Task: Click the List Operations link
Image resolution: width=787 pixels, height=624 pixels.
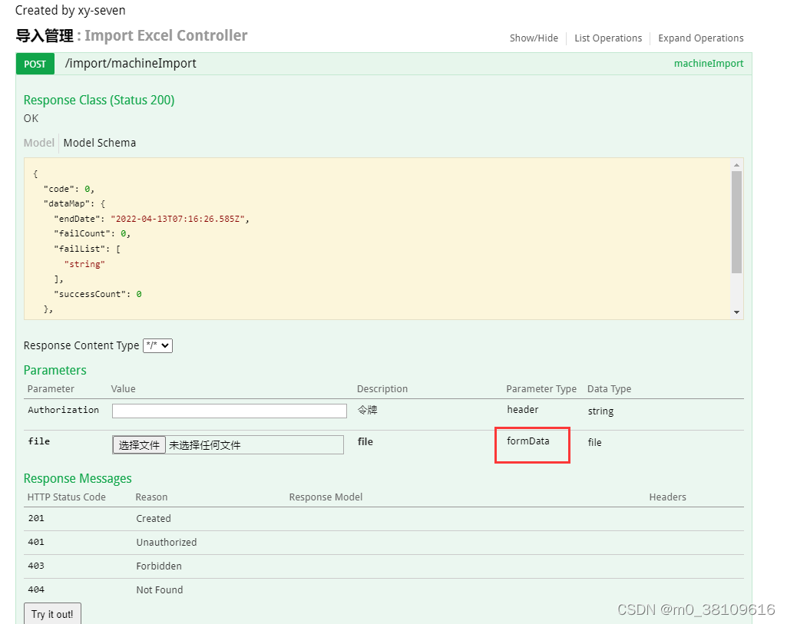Action: point(608,38)
